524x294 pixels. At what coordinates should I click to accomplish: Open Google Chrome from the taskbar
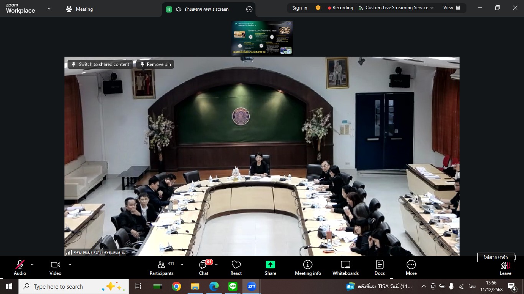point(176,286)
